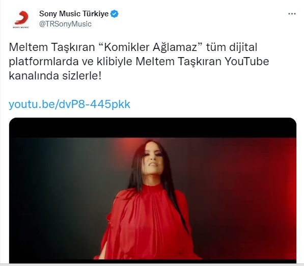The image size is (304, 266).
Task: Click "platformlarda ve klibiyle" tweet text
Action: tap(70, 62)
